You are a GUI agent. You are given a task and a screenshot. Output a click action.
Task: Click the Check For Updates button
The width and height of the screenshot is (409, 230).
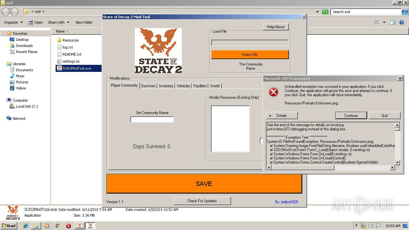[x=202, y=201]
